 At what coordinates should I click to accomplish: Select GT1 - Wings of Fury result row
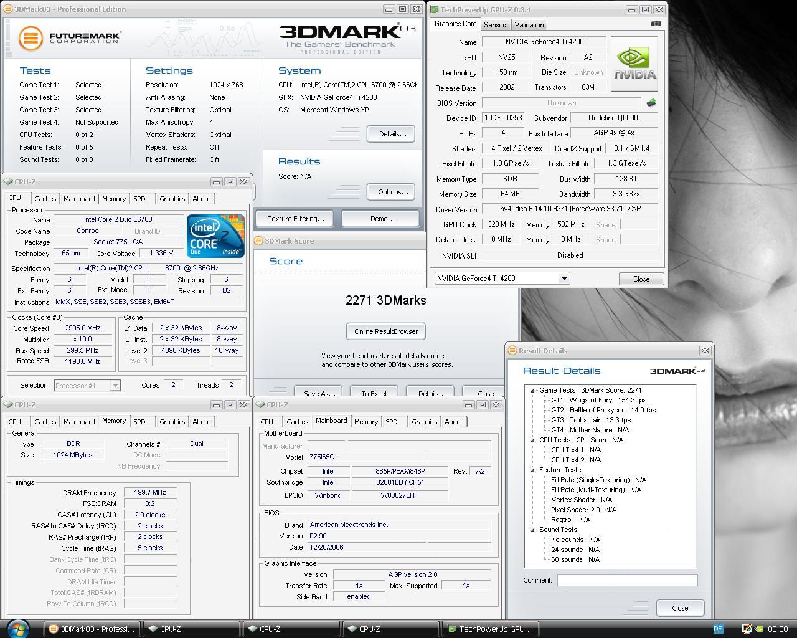click(598, 401)
